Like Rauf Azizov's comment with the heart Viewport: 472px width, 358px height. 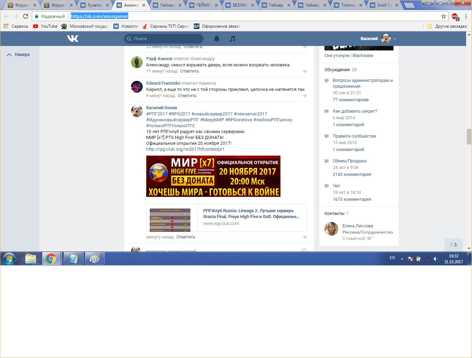point(305,72)
